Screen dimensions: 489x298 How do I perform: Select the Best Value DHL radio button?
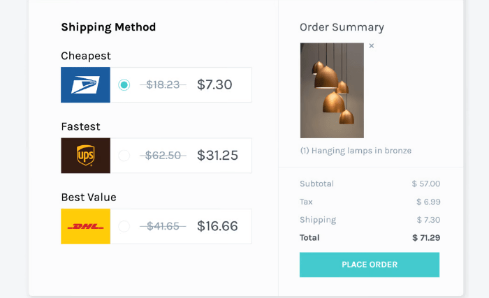pos(124,226)
